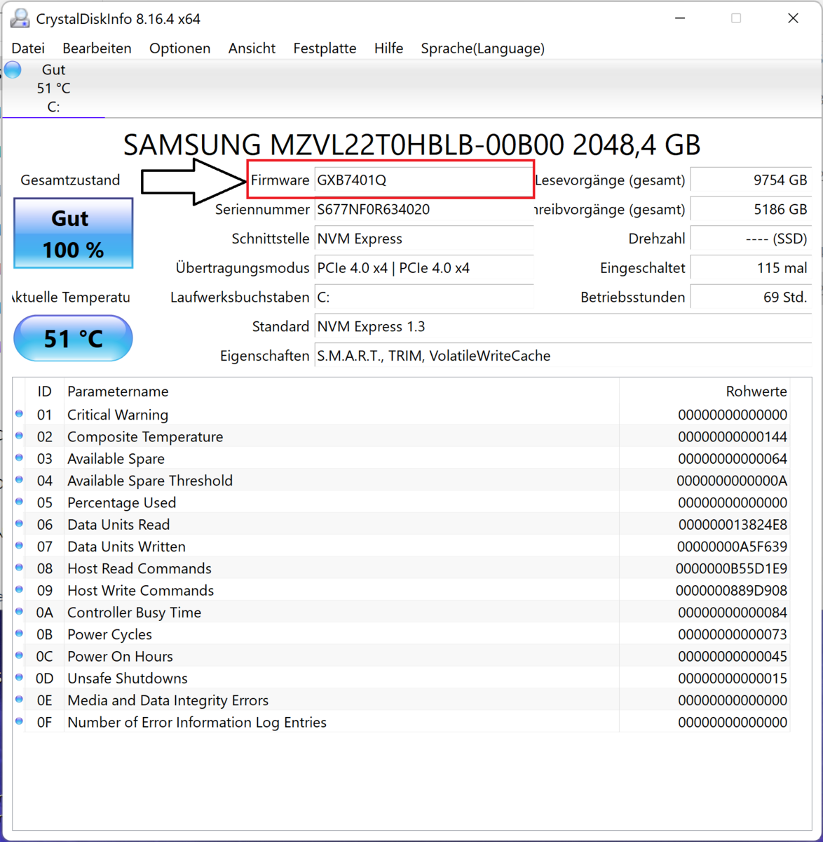Click raw value 0000000B55D1E9
The width and height of the screenshot is (823, 842).
pyautogui.click(x=731, y=568)
